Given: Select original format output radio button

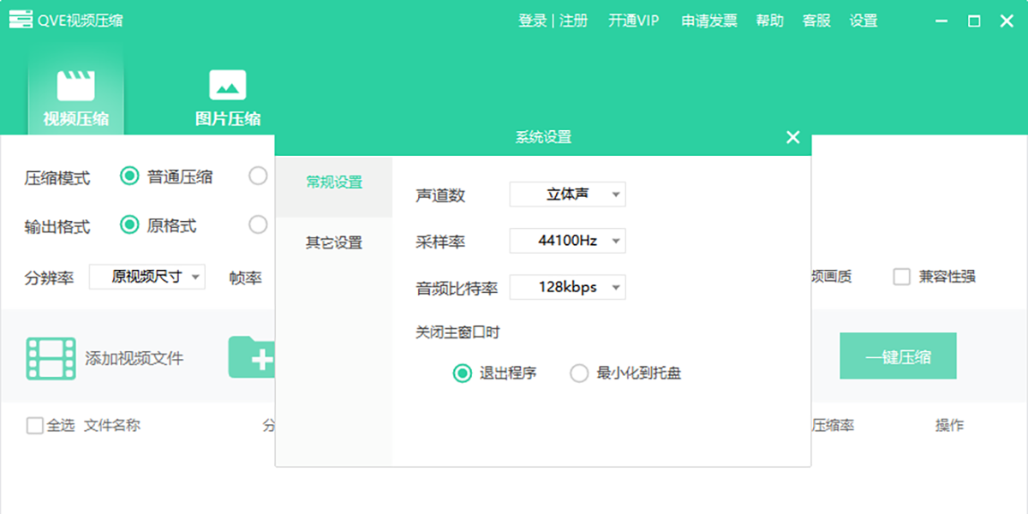Looking at the screenshot, I should tap(129, 225).
